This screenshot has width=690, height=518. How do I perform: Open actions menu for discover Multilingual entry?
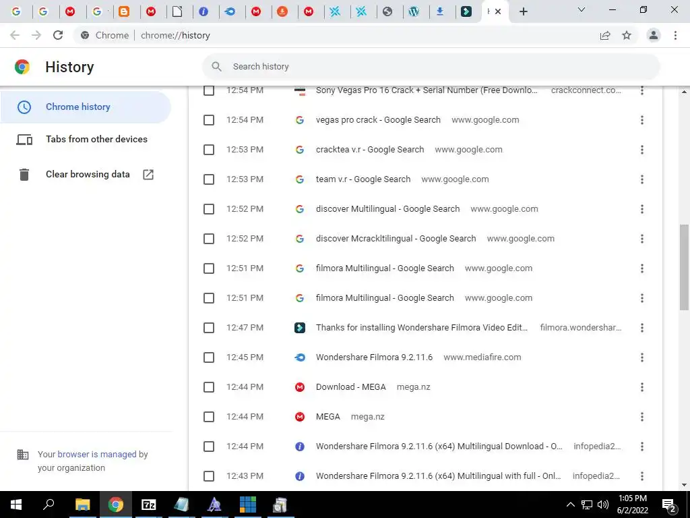tap(642, 209)
